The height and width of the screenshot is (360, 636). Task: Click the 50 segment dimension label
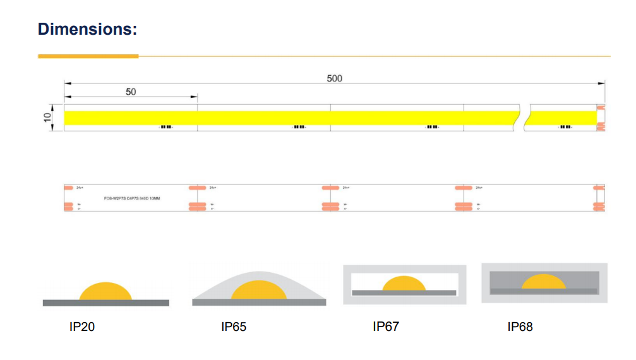click(x=131, y=92)
